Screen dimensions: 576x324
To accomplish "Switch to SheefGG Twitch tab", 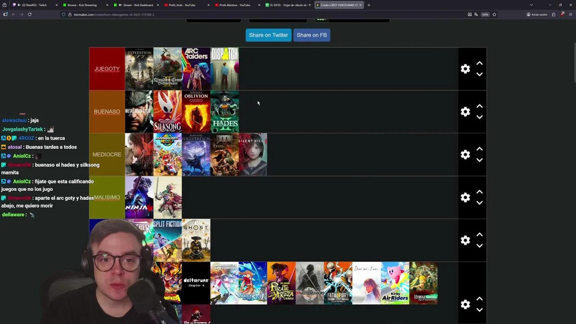I will tap(35, 5).
